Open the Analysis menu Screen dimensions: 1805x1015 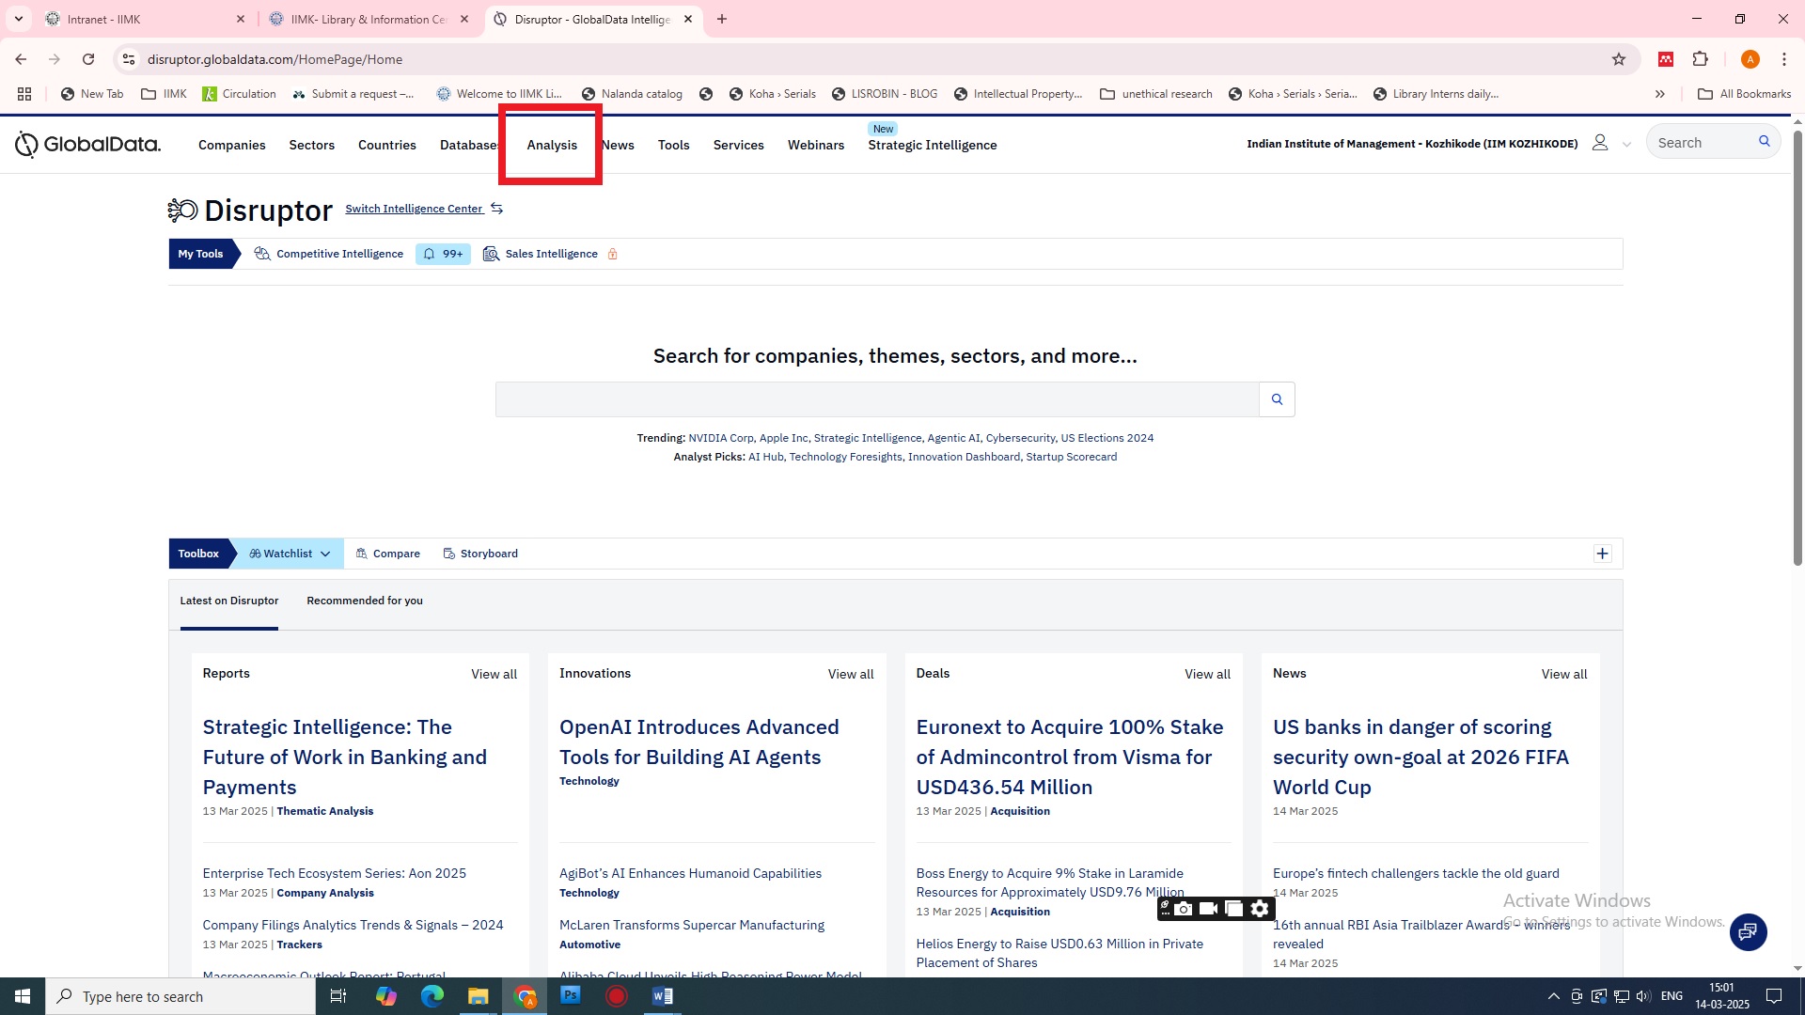point(552,145)
